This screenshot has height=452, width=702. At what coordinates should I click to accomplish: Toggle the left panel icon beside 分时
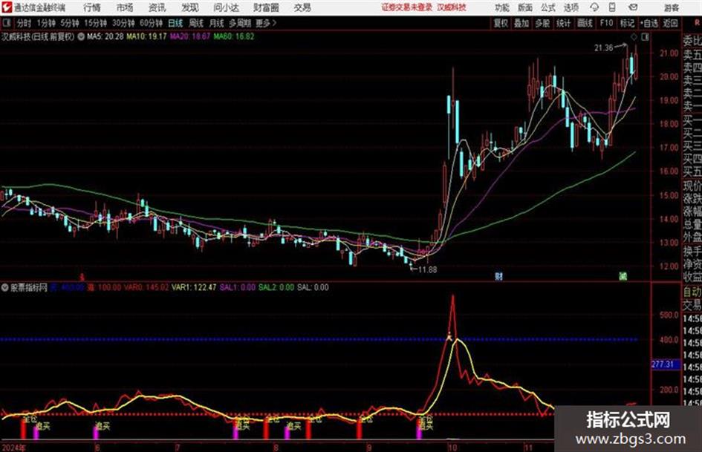point(6,23)
